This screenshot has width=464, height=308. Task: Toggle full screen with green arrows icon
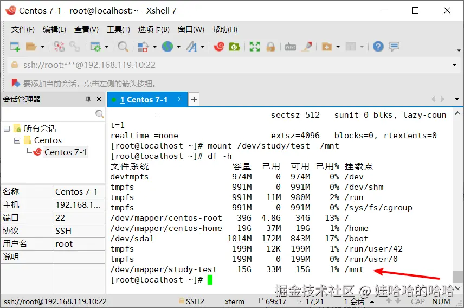[254, 47]
